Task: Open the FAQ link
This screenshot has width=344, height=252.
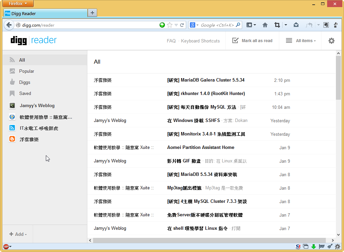Action: pos(171,41)
